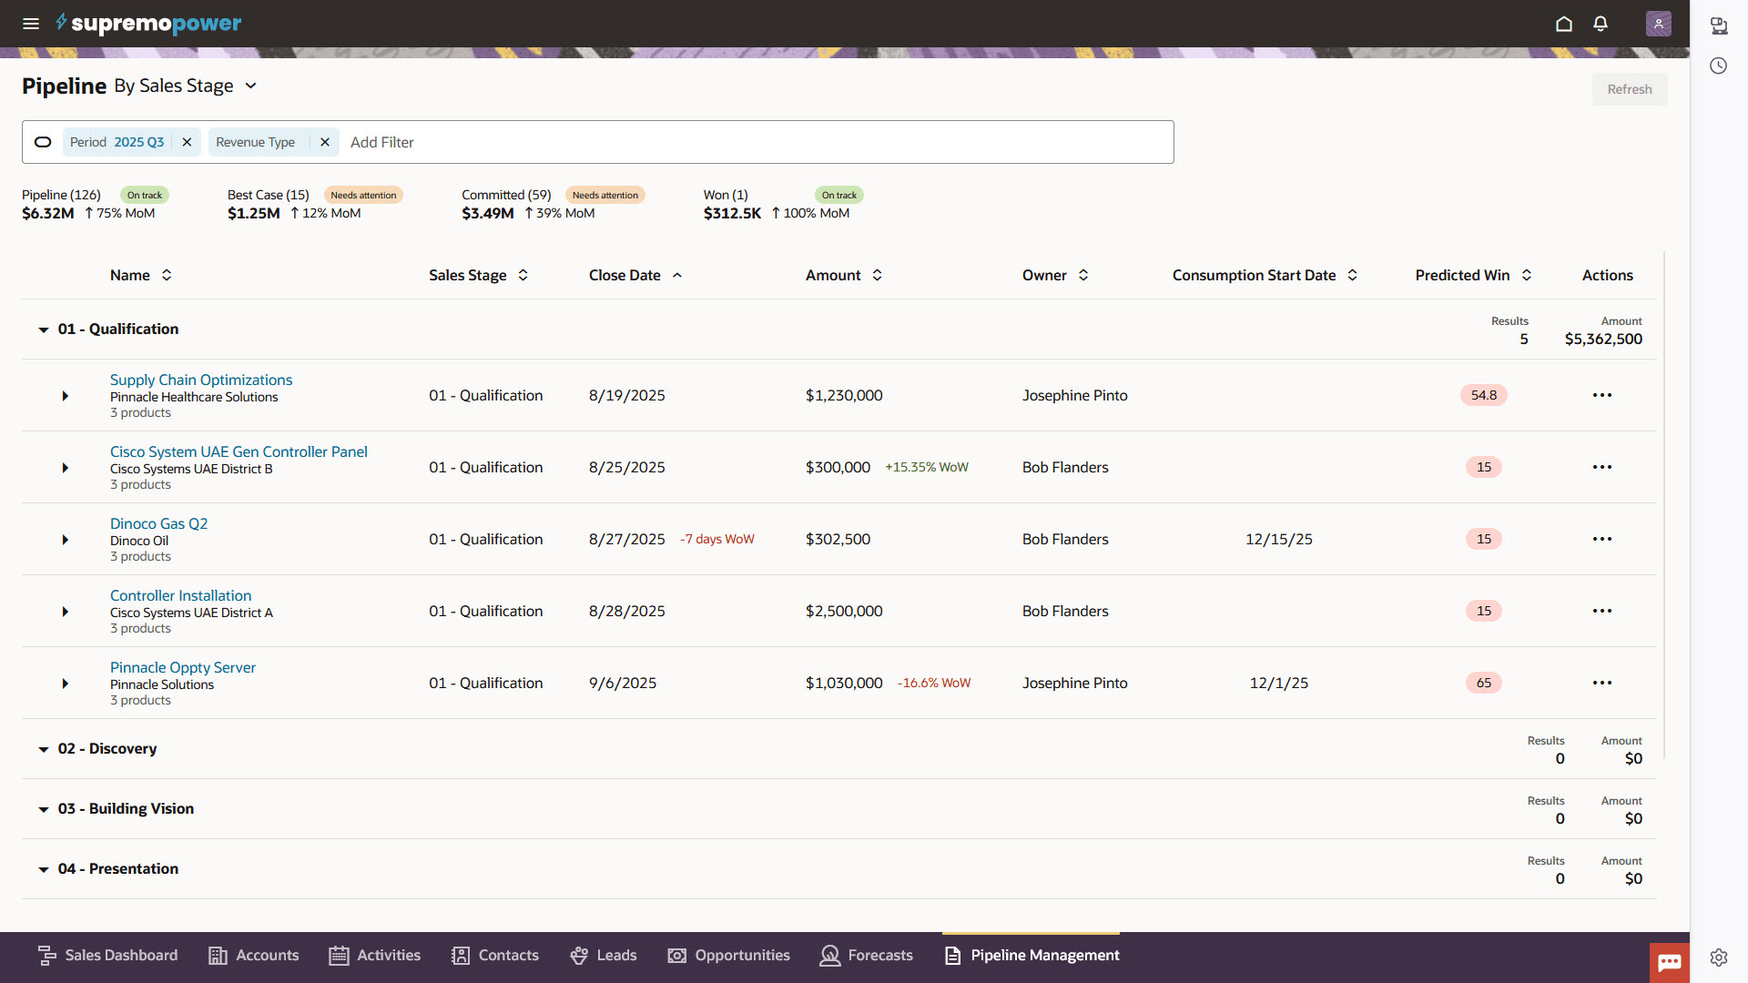The height and width of the screenshot is (983, 1748).
Task: Switch to the Sales Dashboard tab
Action: coord(107,955)
